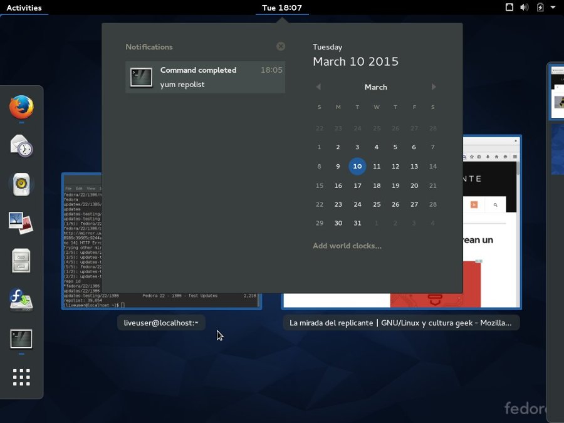Image resolution: width=564 pixels, height=423 pixels.
Task: Clear notifications with the X button
Action: coord(281,46)
